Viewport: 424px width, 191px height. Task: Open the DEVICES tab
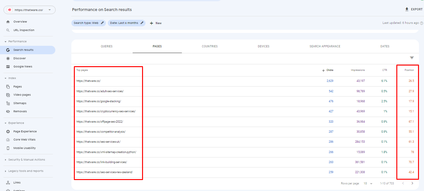263,46
